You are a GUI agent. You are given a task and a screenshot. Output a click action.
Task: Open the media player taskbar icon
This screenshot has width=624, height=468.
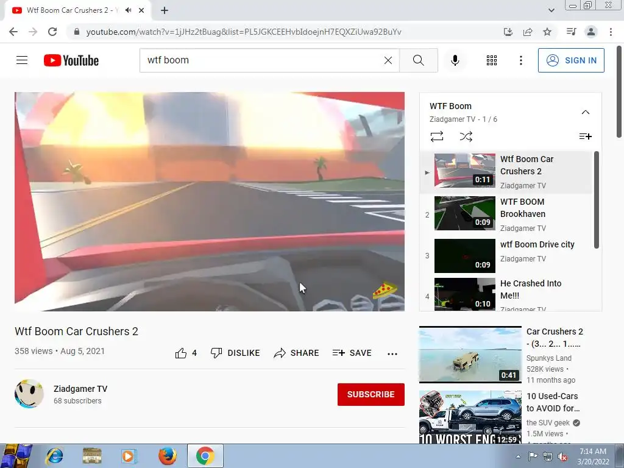point(129,456)
